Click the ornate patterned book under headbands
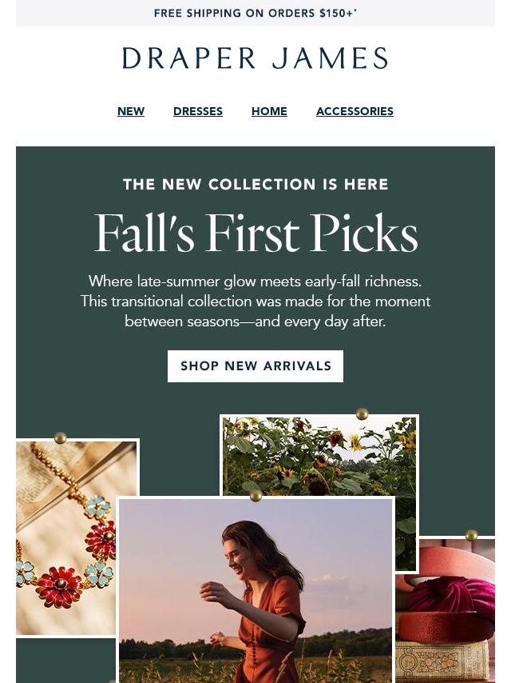Viewport: 511px width, 683px height. pos(442,663)
